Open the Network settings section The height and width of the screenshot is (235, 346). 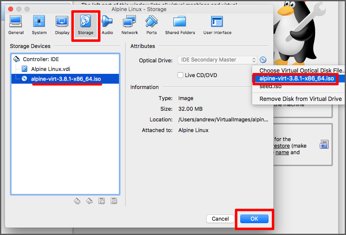(x=130, y=25)
